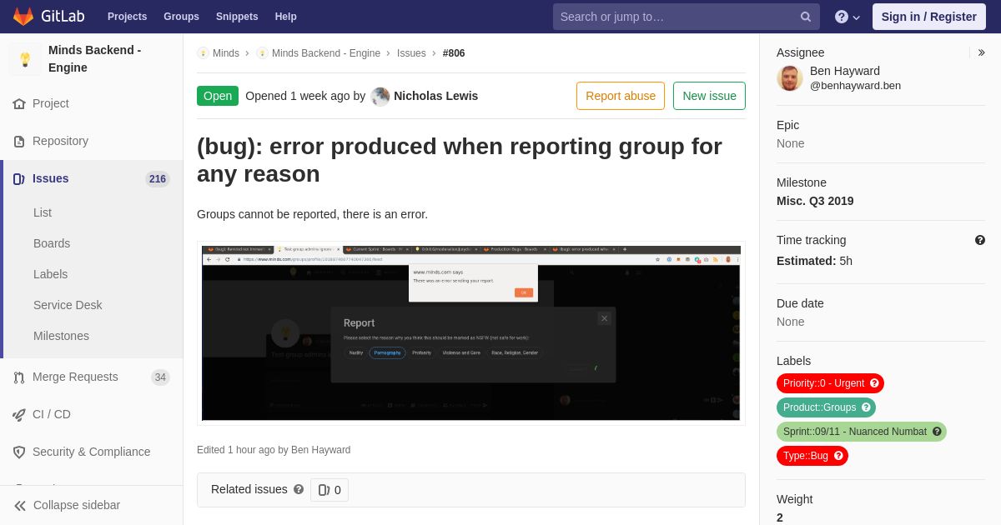Click the CI / CD rocket icon
1001x525 pixels.
click(19, 415)
